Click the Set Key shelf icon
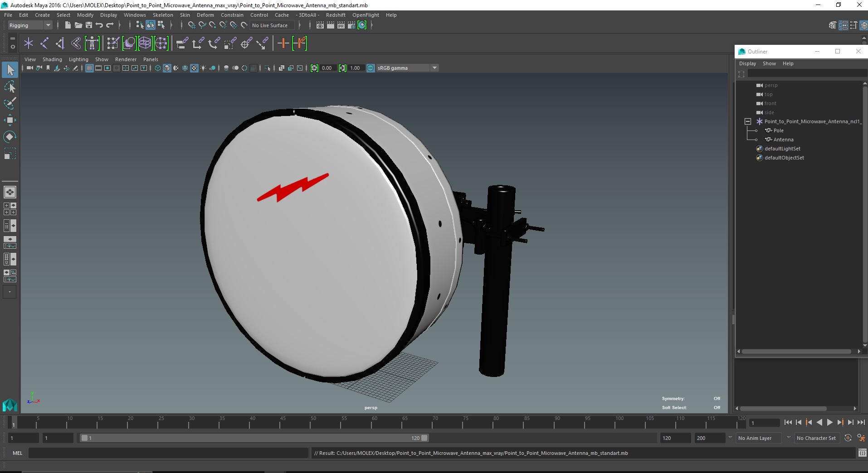Screen dimensions: 868x473 pyautogui.click(x=283, y=43)
